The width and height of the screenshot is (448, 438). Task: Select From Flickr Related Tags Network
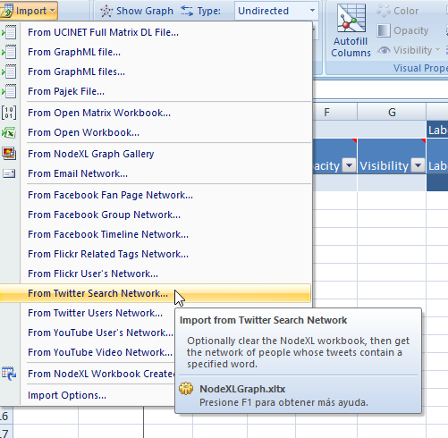point(155,254)
